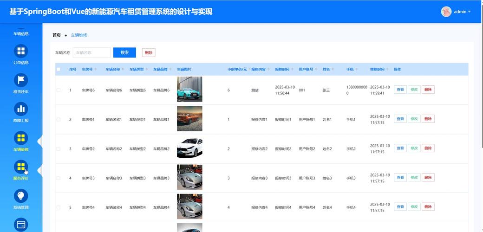Click the admin avatar picture
The height and width of the screenshot is (232, 483).
446,12
